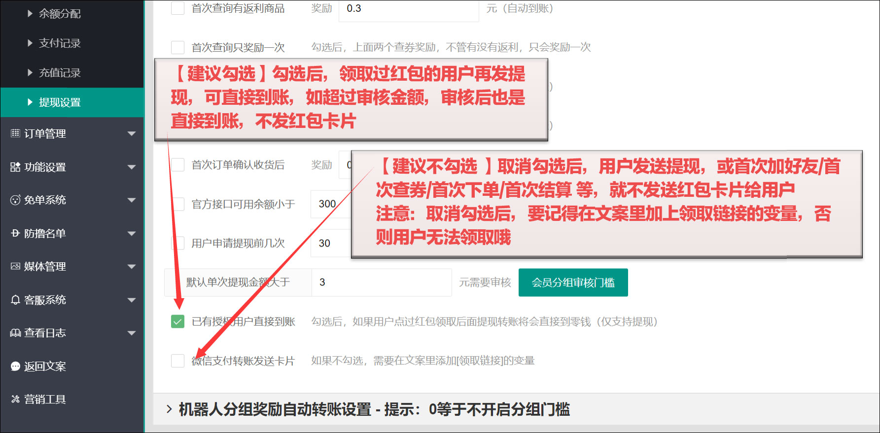Click 默认单次提现金额 input showing 3
Screen dimensions: 880x433
tap(382, 282)
